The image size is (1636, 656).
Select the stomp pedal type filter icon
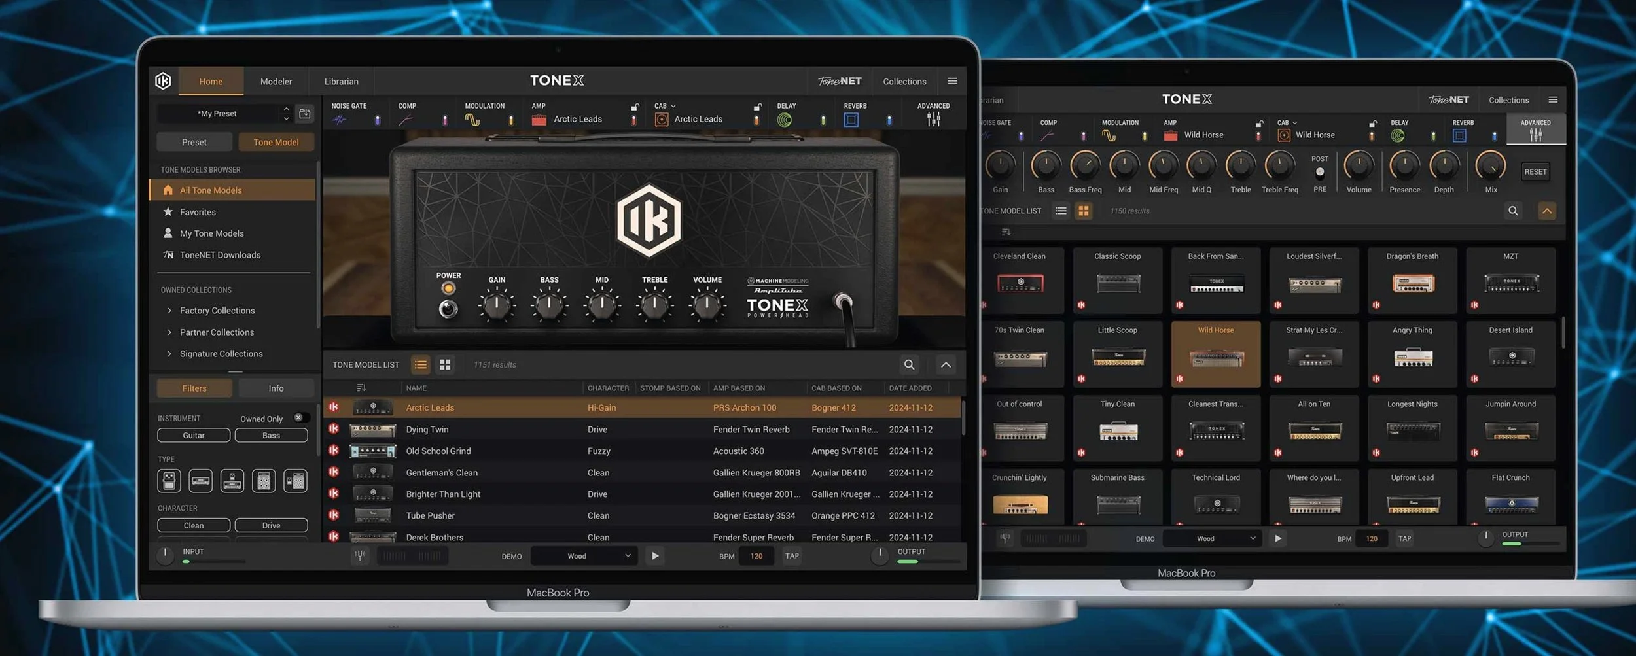(169, 481)
